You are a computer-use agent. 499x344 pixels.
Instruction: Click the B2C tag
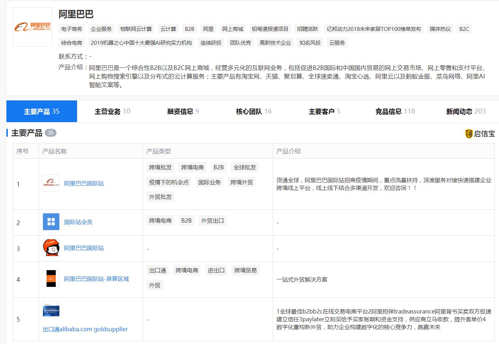click(x=464, y=29)
